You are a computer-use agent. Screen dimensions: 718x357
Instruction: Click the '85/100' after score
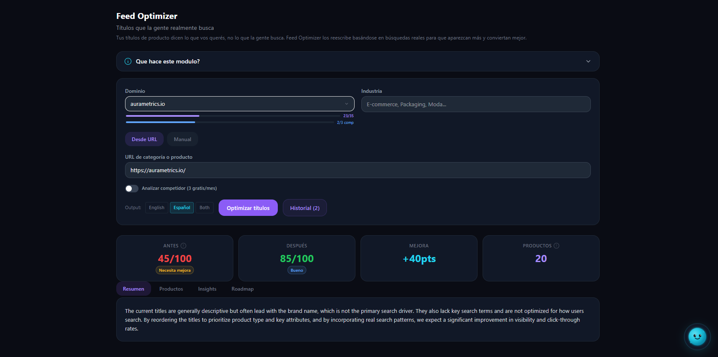[x=297, y=259]
